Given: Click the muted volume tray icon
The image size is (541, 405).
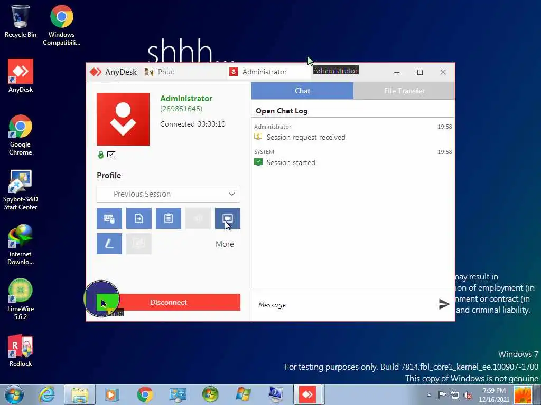Looking at the screenshot, I should click(468, 395).
